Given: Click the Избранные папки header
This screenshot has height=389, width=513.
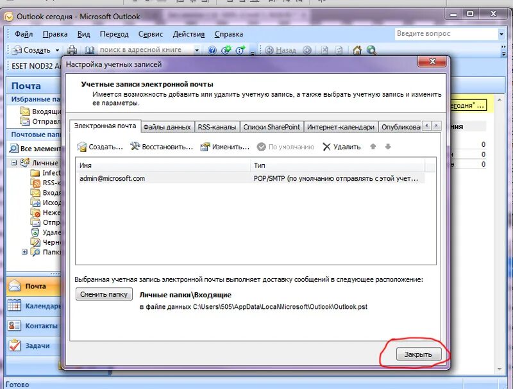Looking at the screenshot, I should [x=35, y=99].
